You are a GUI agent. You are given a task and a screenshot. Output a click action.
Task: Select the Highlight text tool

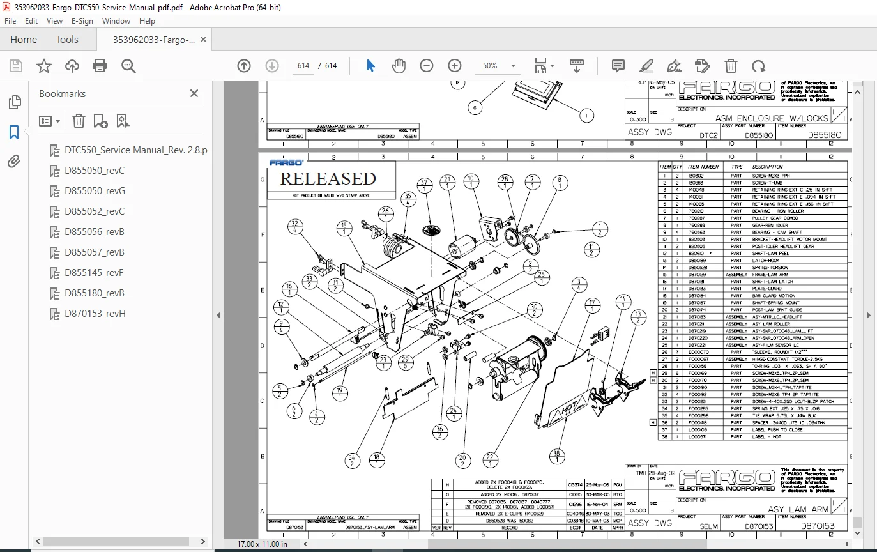646,66
